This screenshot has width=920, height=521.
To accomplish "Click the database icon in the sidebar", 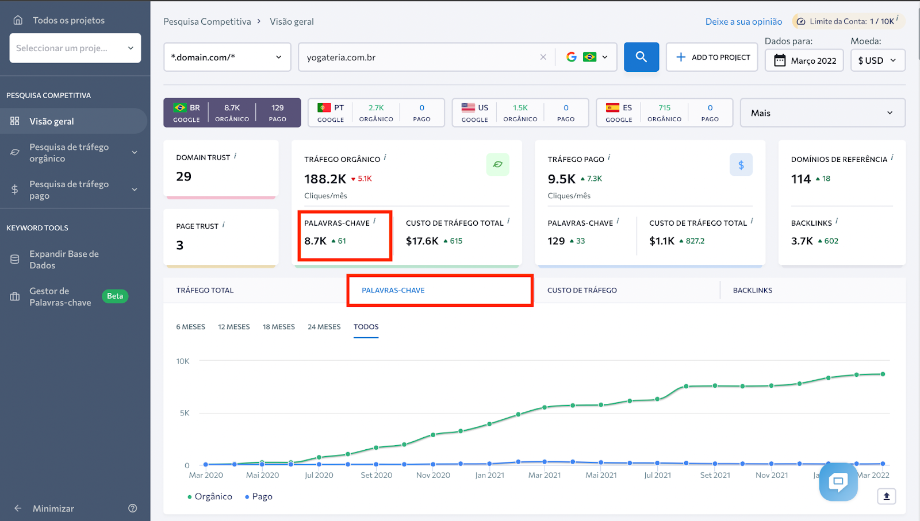I will pos(15,260).
